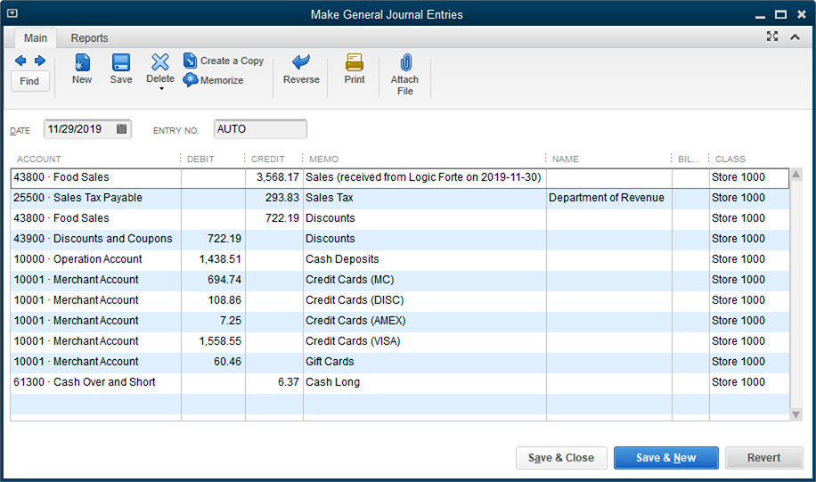Image resolution: width=816 pixels, height=482 pixels.
Task: Go to the previous journal entry arrow
Action: click(20, 61)
